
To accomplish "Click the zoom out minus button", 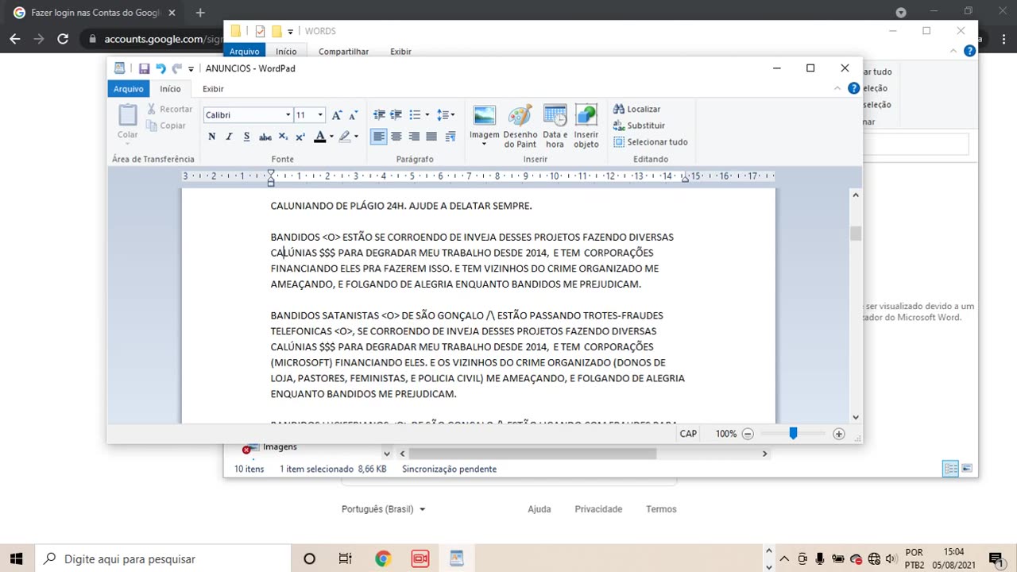I will (747, 434).
